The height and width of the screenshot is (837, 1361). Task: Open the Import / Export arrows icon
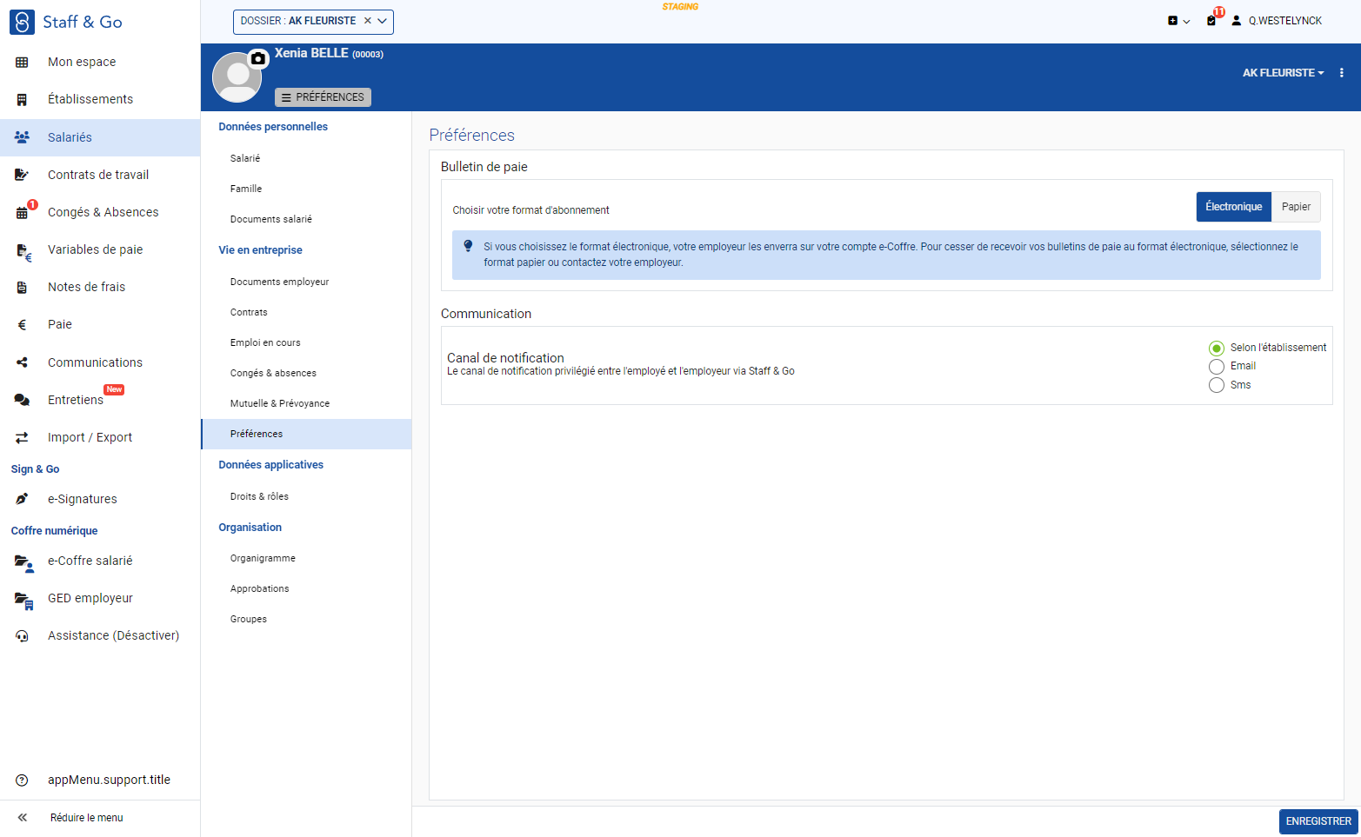pos(22,437)
